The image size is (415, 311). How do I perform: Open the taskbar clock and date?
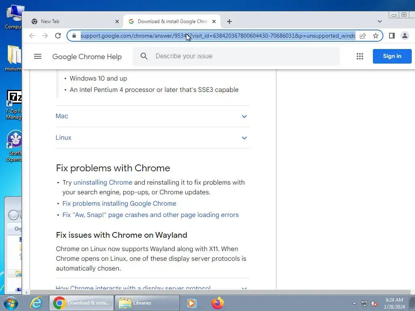tap(394, 303)
